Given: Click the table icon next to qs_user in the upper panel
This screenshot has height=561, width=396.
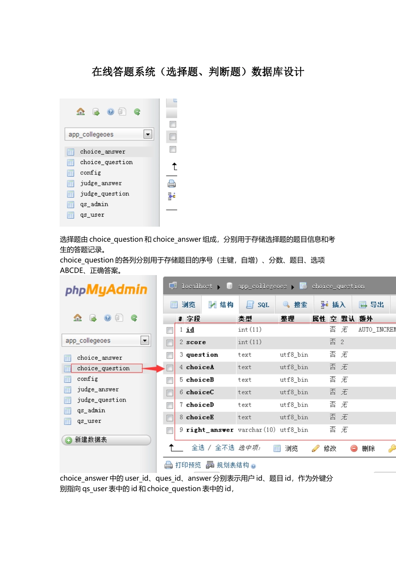Looking at the screenshot, I should tap(71, 215).
